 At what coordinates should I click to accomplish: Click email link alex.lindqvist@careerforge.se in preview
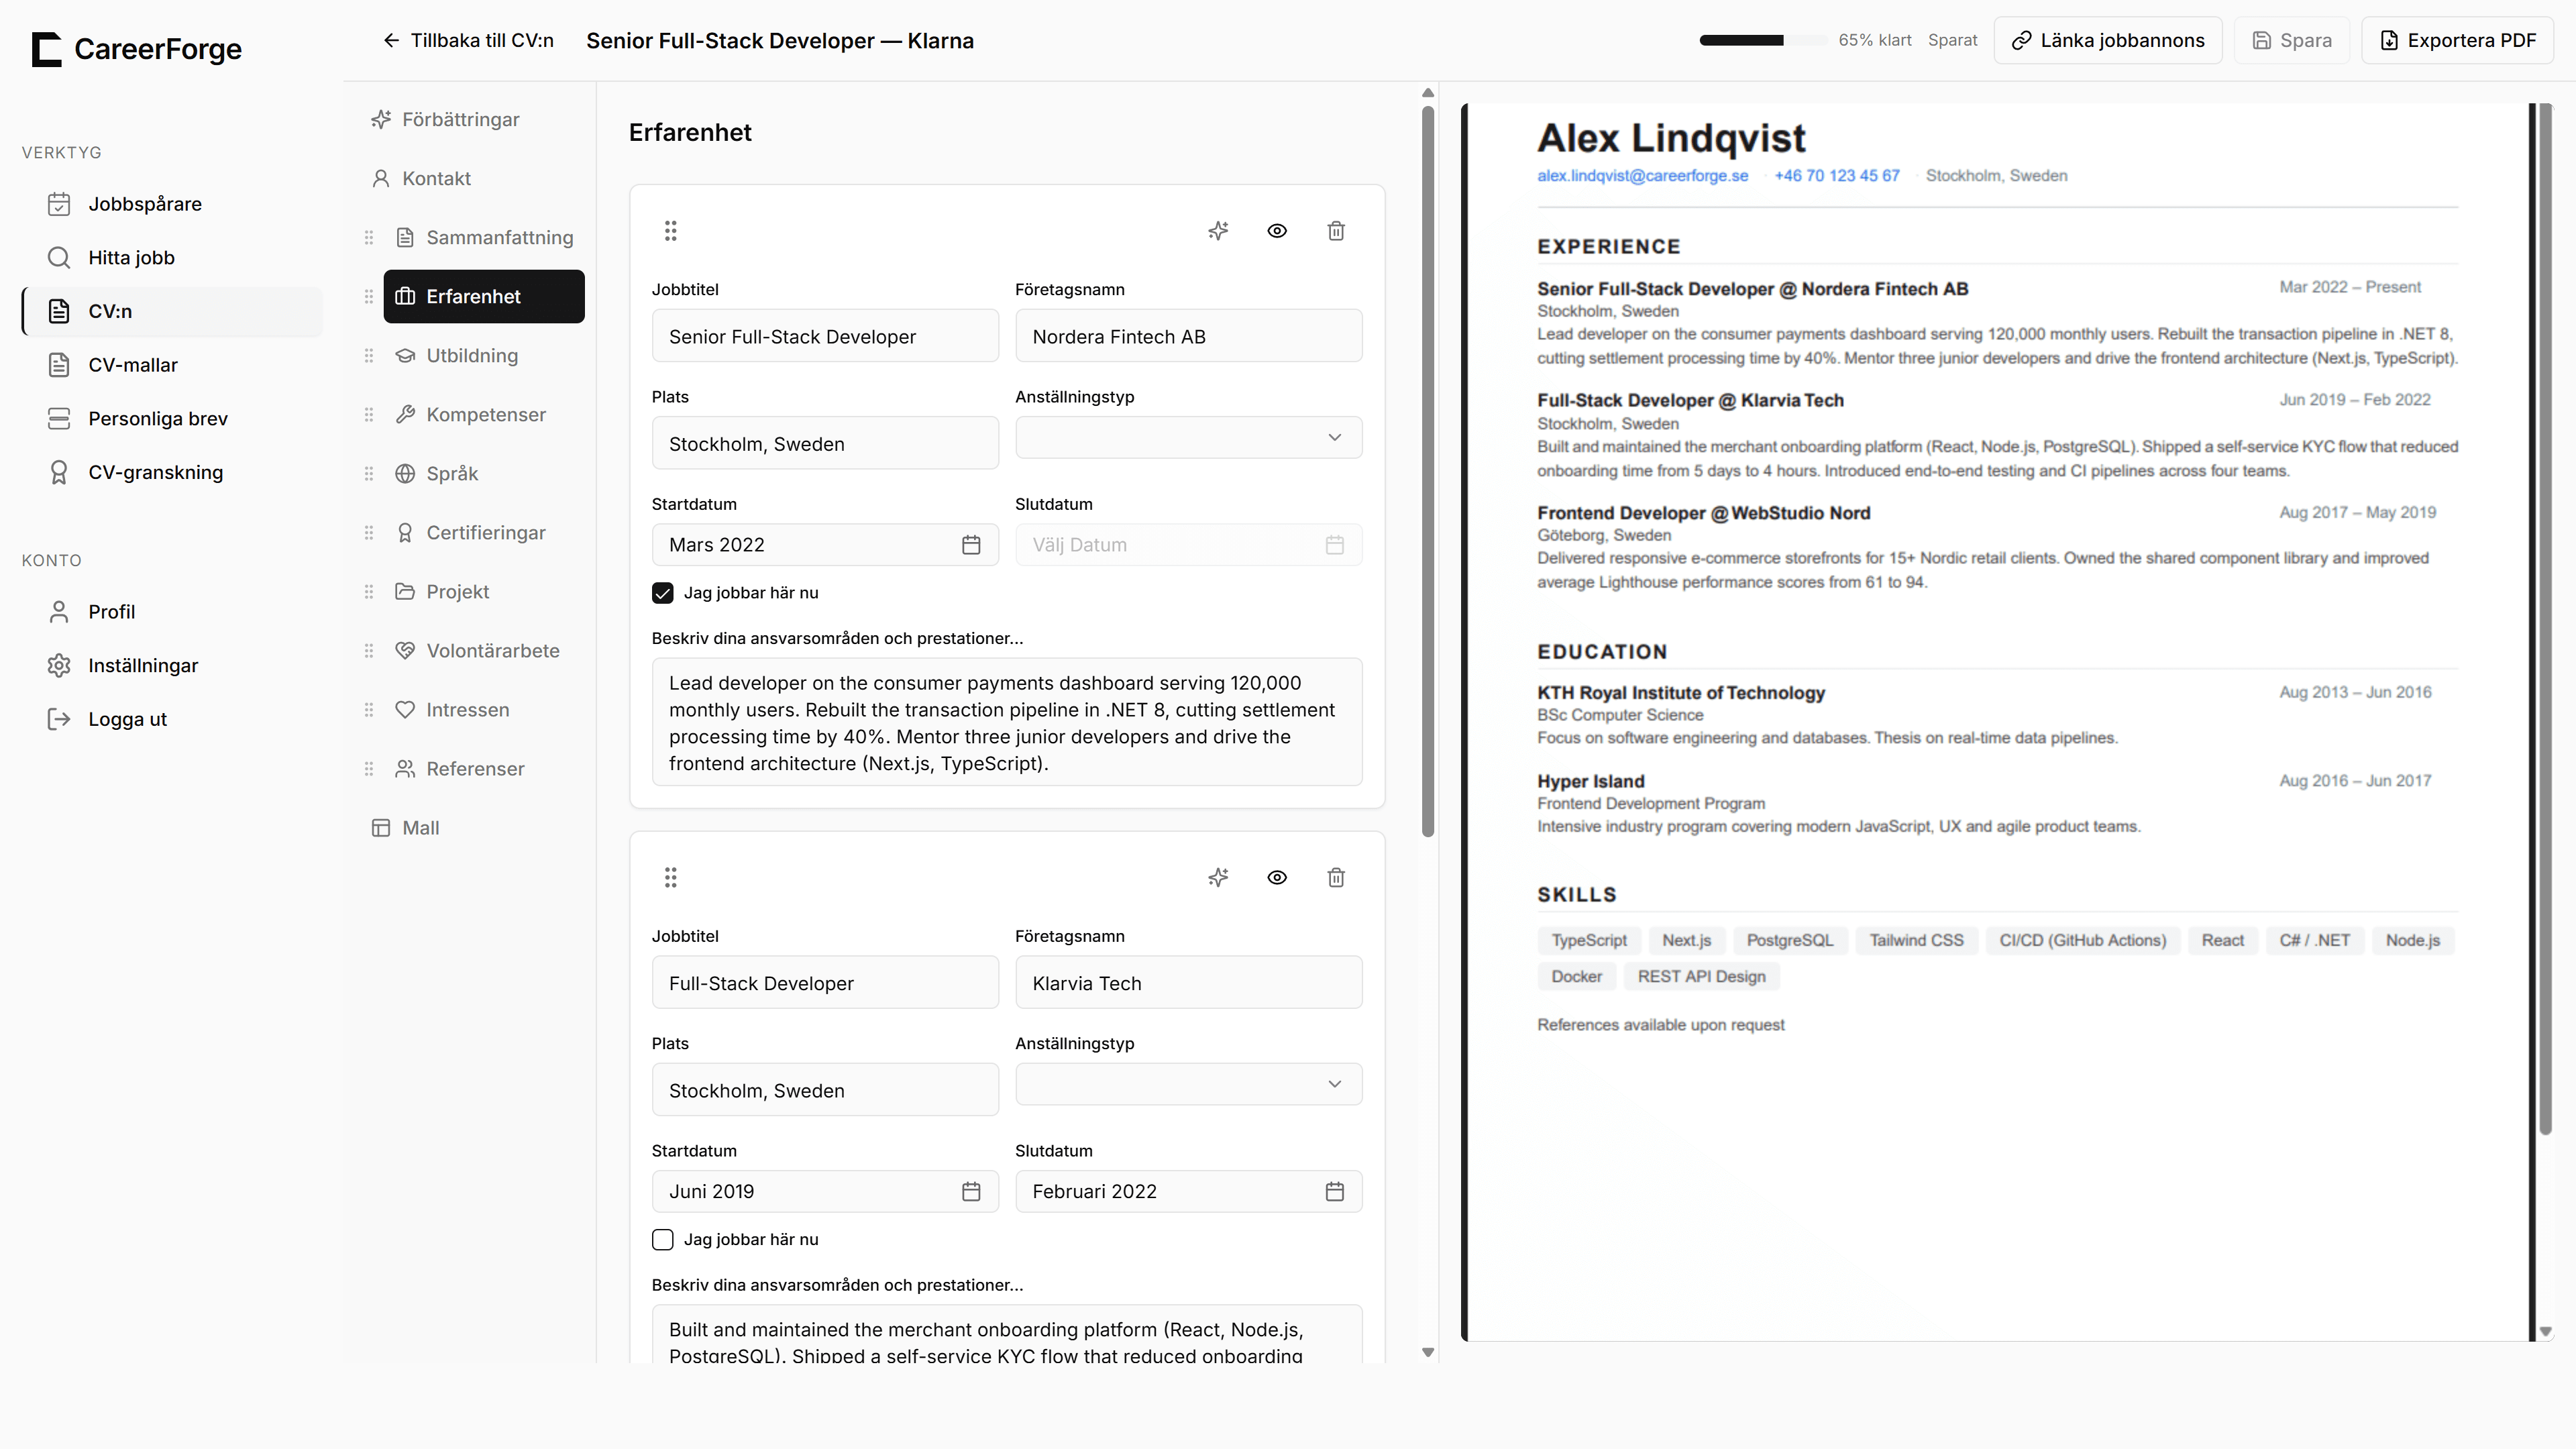(x=1643, y=176)
